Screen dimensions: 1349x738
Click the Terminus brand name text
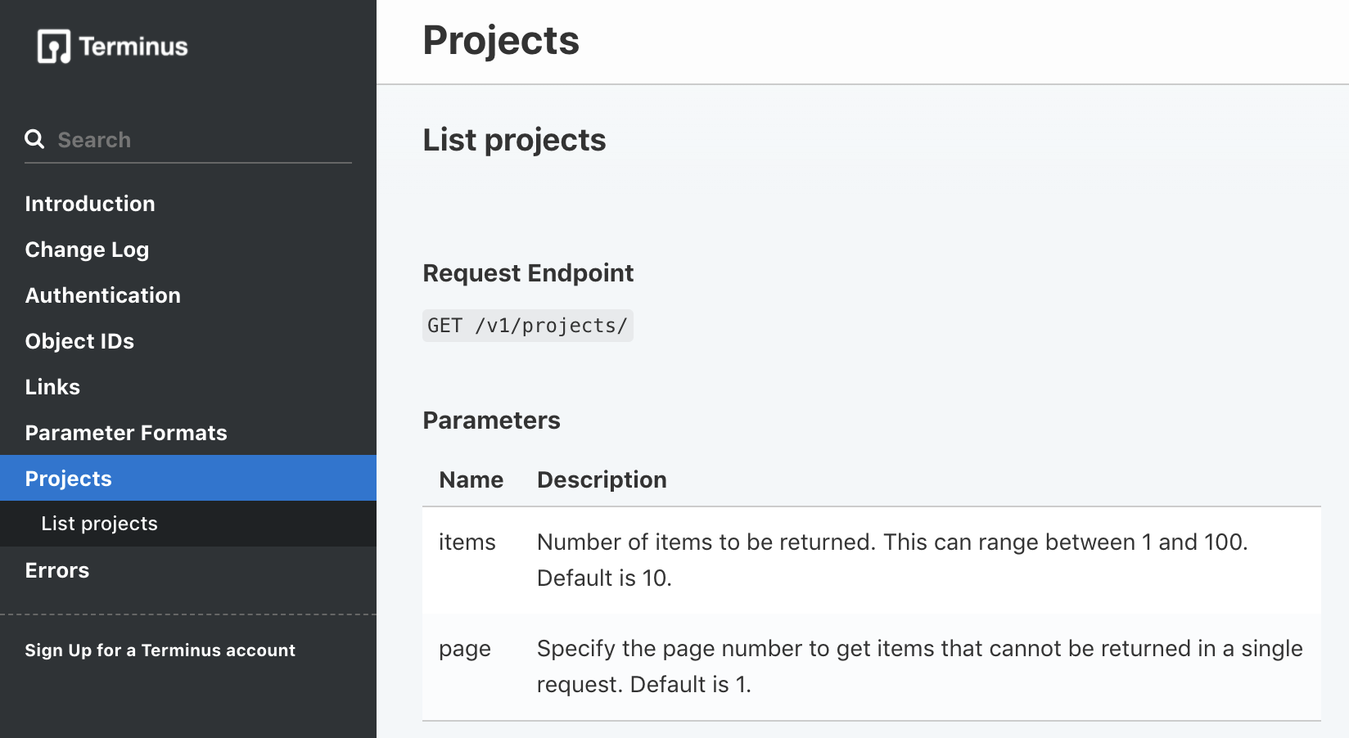(133, 47)
